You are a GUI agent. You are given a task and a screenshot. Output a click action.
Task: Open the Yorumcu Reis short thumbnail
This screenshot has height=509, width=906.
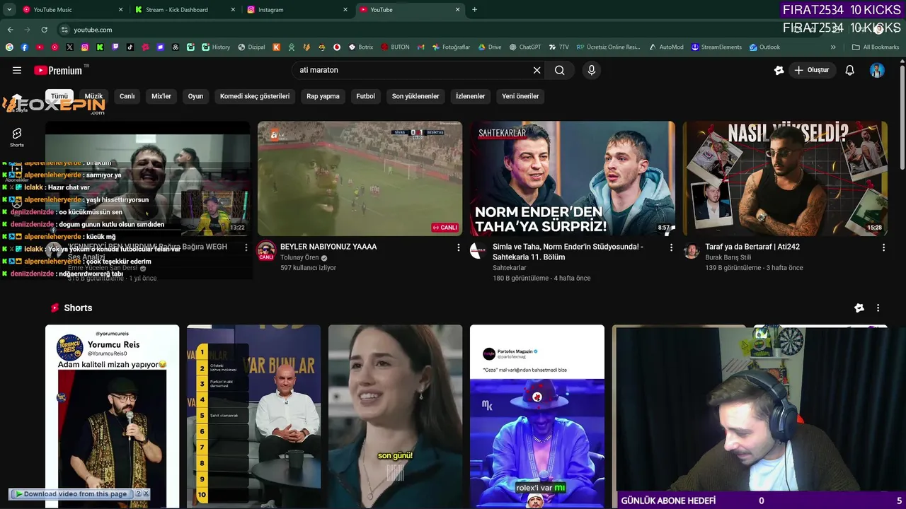pos(112,416)
